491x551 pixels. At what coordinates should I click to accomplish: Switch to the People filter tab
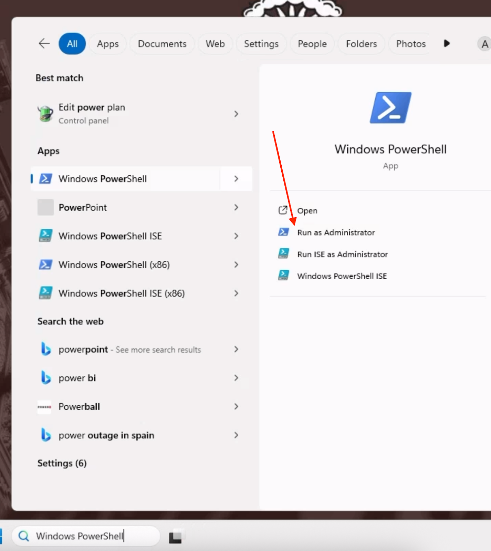(x=312, y=44)
